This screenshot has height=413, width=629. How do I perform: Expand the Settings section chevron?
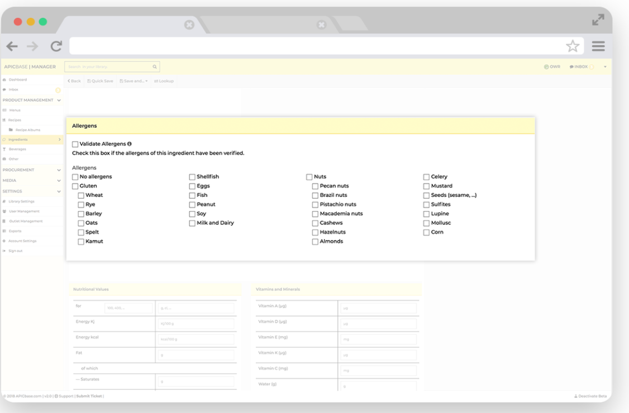[x=59, y=191]
